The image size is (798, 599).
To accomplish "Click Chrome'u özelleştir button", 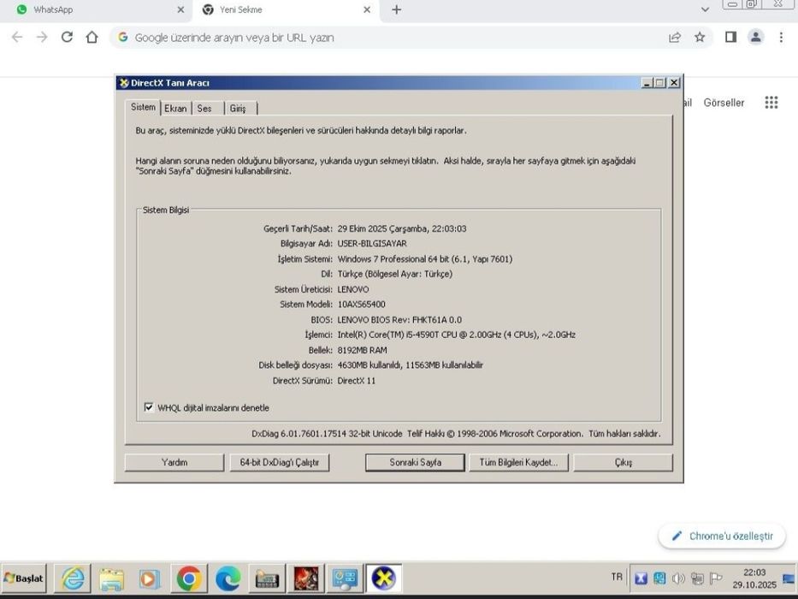I will pyautogui.click(x=722, y=536).
